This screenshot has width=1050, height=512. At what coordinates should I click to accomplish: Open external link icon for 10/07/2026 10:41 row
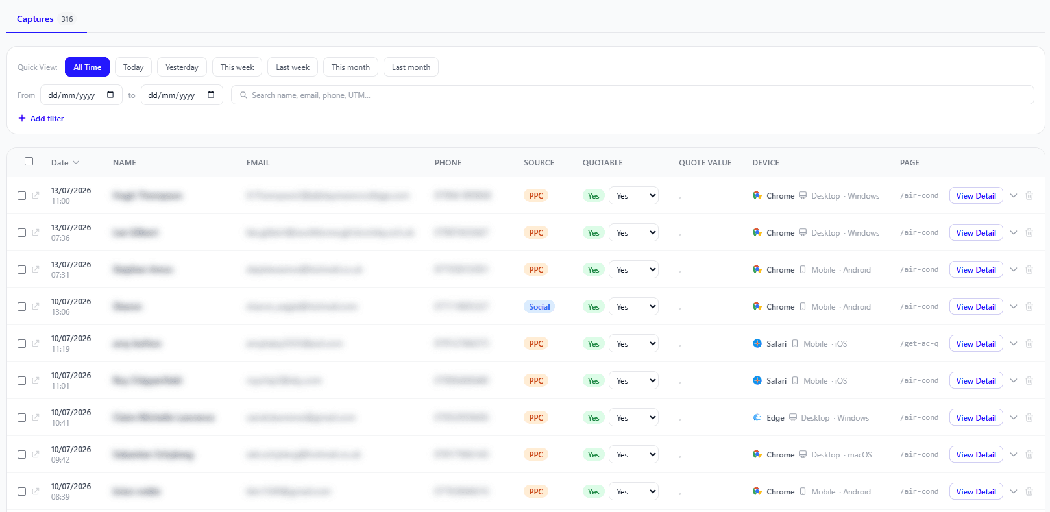(x=36, y=417)
